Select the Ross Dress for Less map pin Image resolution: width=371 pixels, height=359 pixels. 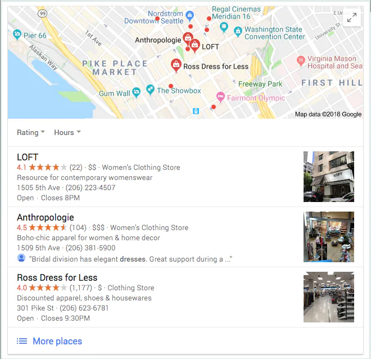(x=176, y=65)
